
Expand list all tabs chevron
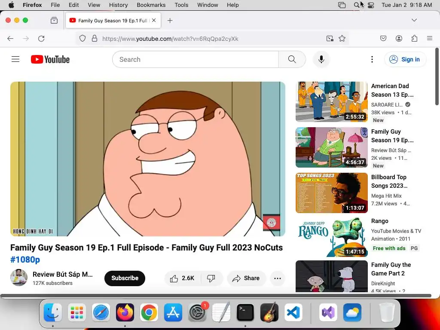click(x=414, y=20)
